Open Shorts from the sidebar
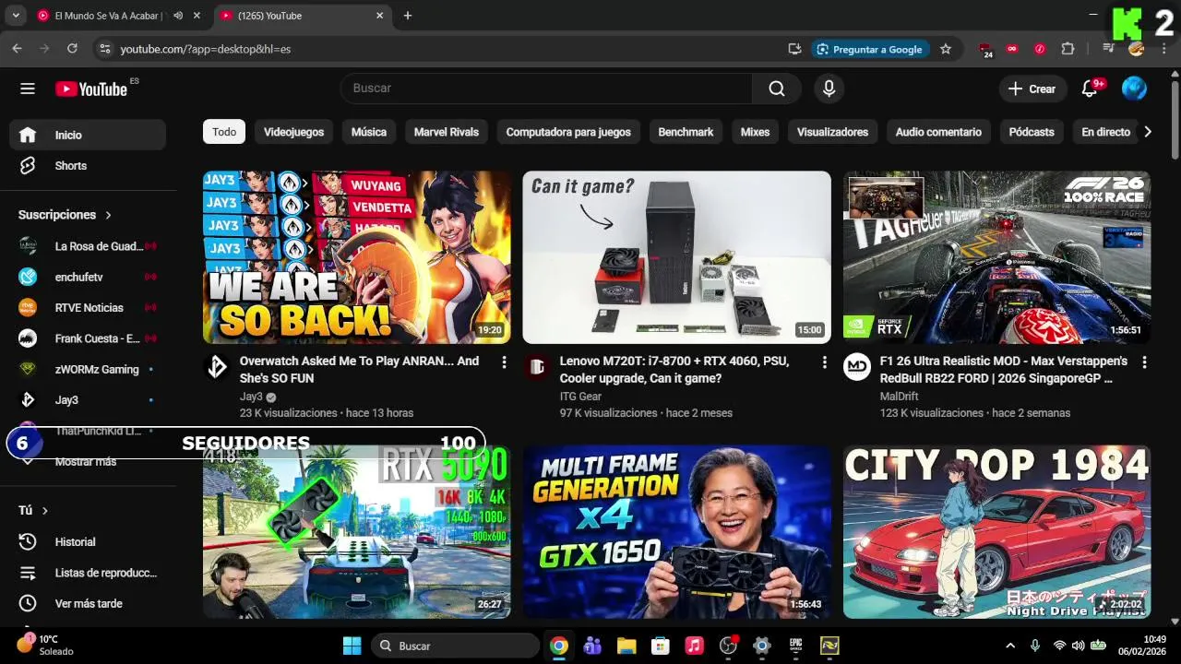This screenshot has height=664, width=1181. (x=88, y=166)
